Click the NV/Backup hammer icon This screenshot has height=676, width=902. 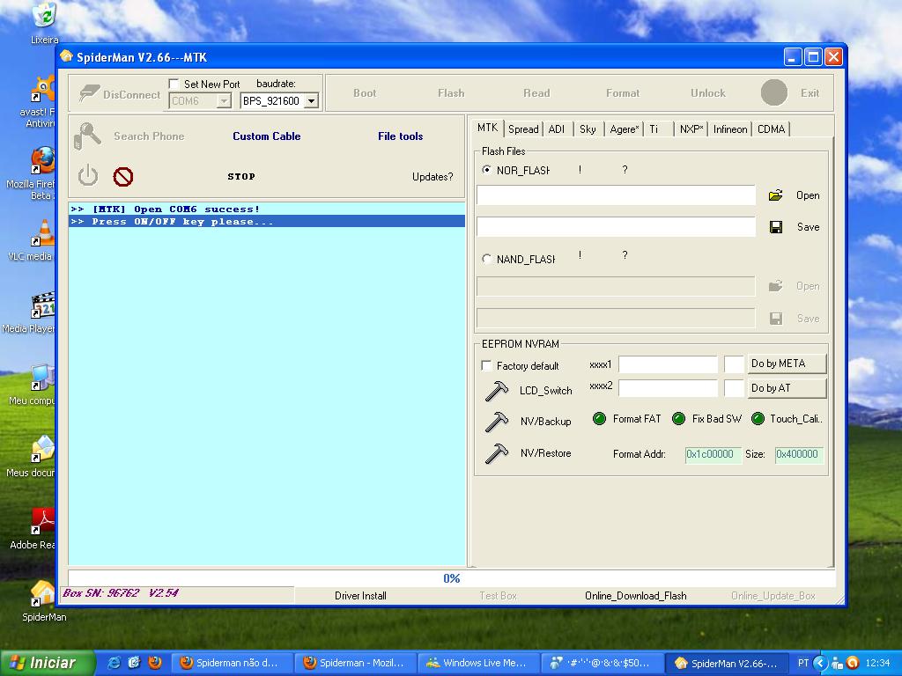point(497,422)
